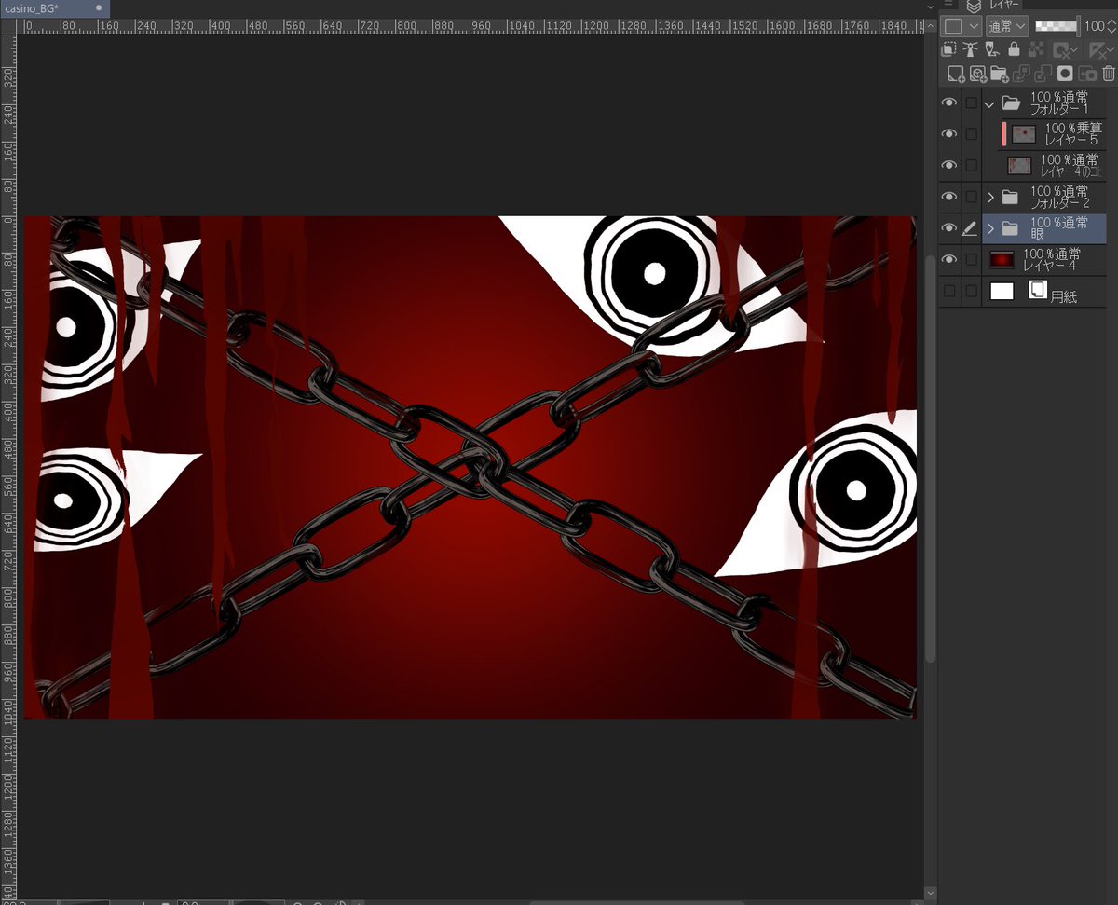Screen dimensions: 1118x905
Task: Hide レイヤー 4 copy layer eye icon
Action: [x=949, y=166]
